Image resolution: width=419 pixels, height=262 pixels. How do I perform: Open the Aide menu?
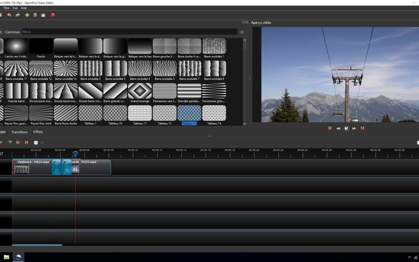[x=24, y=8]
